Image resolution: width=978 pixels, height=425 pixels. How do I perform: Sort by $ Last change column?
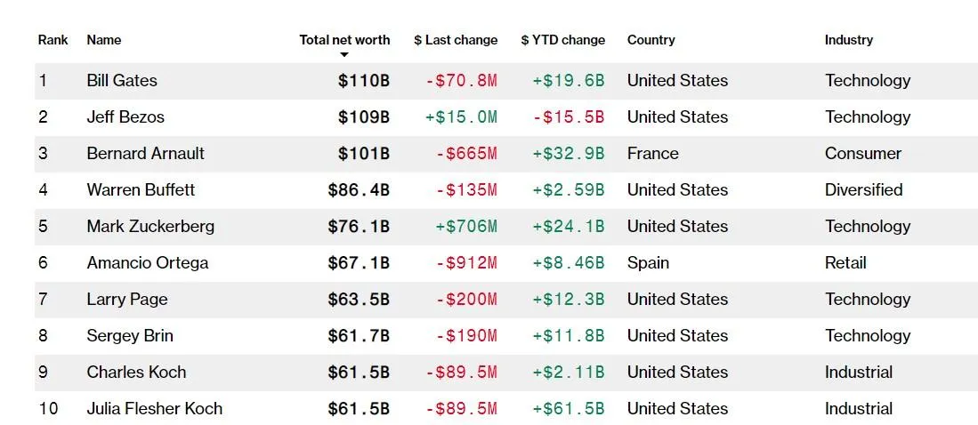[x=456, y=40]
